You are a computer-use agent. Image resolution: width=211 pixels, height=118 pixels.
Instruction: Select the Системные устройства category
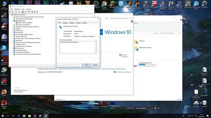pos(23,52)
